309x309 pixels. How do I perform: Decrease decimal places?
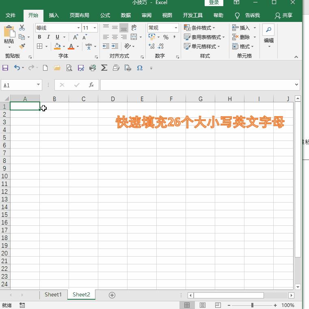pos(161,46)
